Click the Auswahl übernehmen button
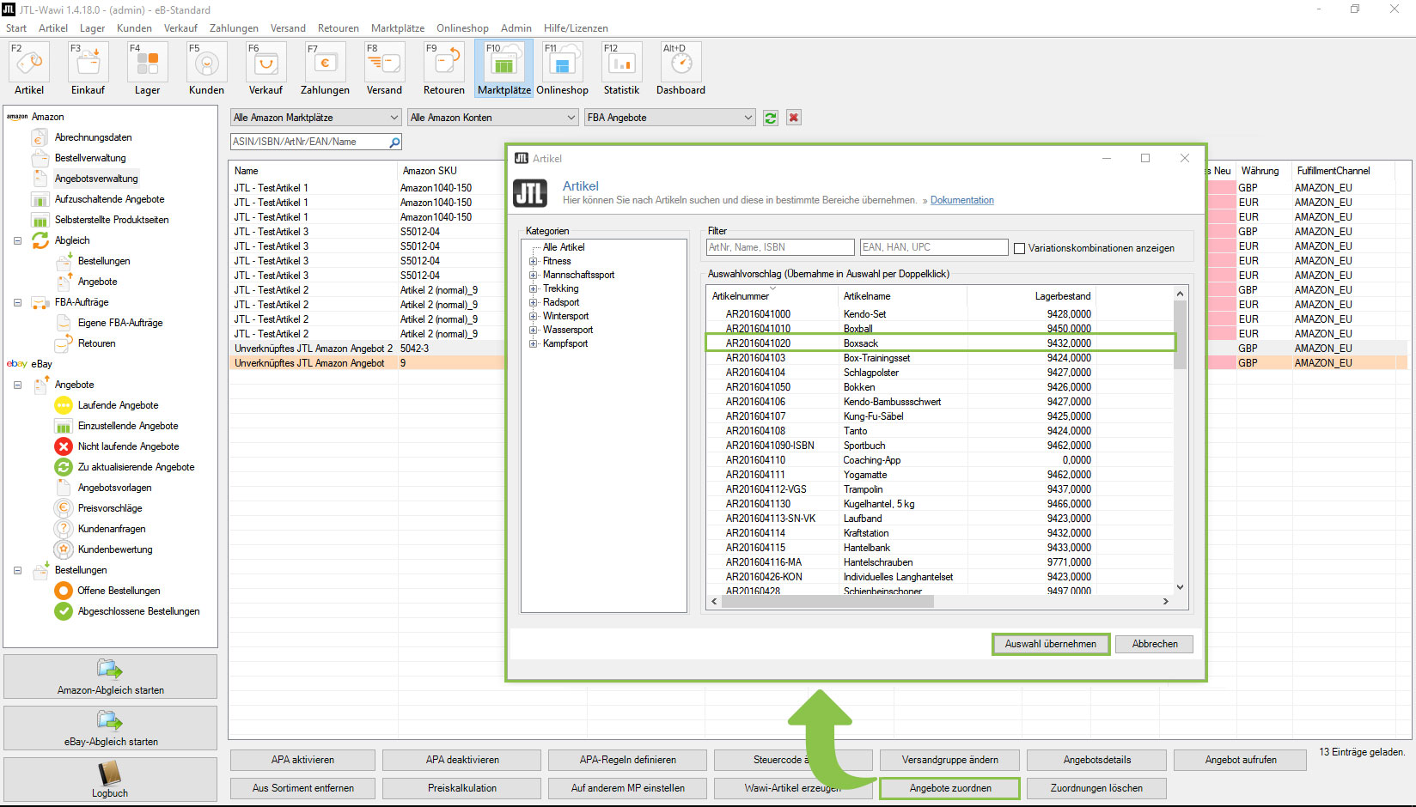Screen dimensions: 1416x807 [1050, 644]
